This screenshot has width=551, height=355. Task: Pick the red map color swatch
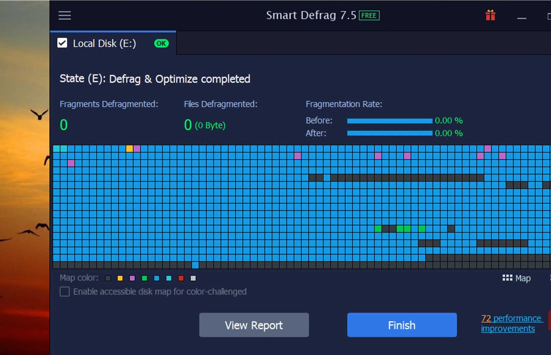tap(181, 278)
